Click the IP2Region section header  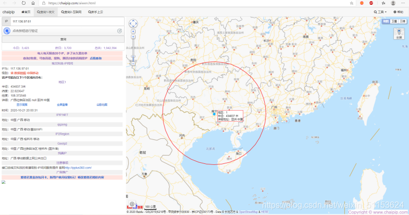coord(62,134)
